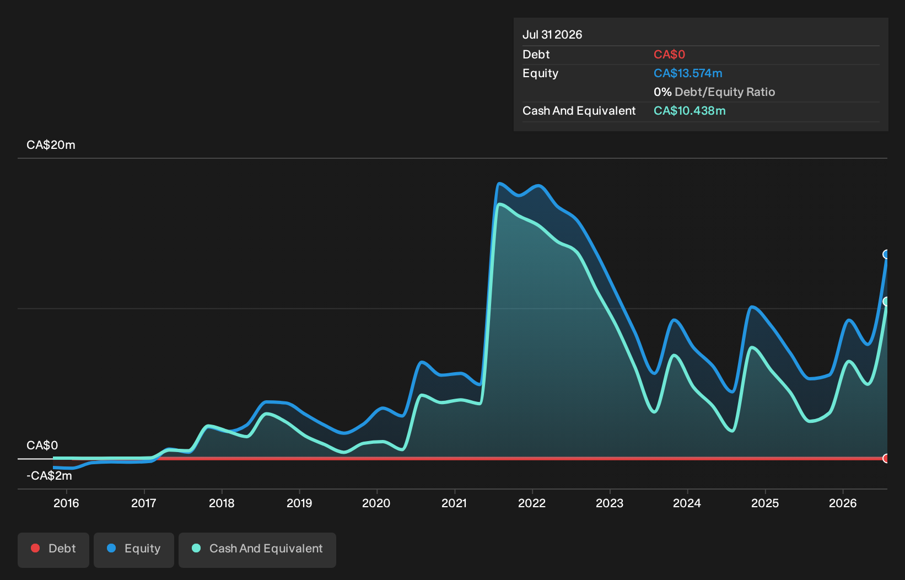The width and height of the screenshot is (905, 580).
Task: Toggle the Cash And Equivalent legend button
Action: (x=257, y=550)
